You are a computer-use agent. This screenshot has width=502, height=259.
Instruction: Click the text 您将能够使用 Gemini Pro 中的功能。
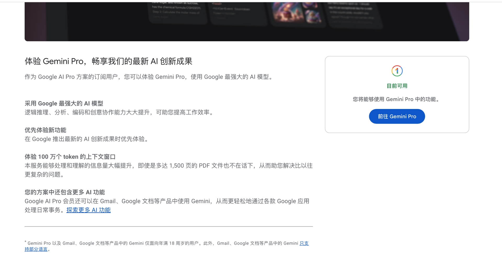[x=397, y=99]
